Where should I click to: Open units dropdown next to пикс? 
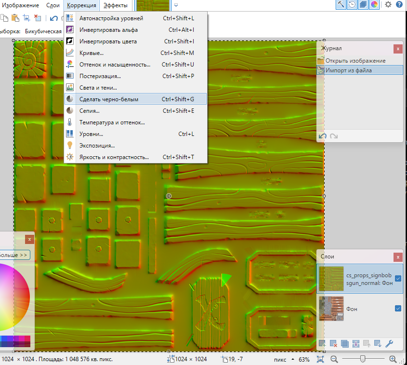293,359
